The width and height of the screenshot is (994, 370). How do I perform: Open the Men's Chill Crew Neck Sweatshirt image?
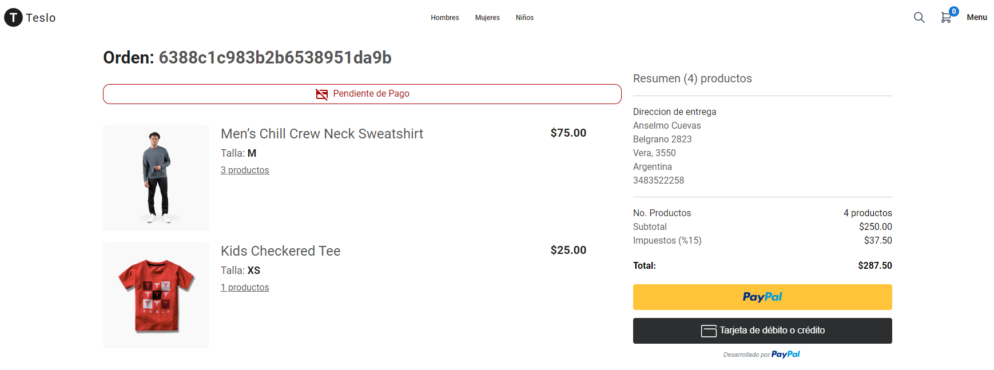[156, 177]
